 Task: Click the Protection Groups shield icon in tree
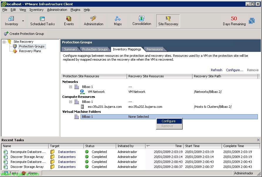[x=15, y=46]
